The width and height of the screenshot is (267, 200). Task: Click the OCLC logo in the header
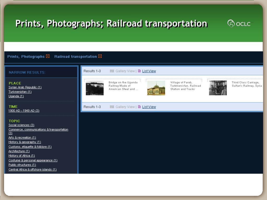coord(239,23)
